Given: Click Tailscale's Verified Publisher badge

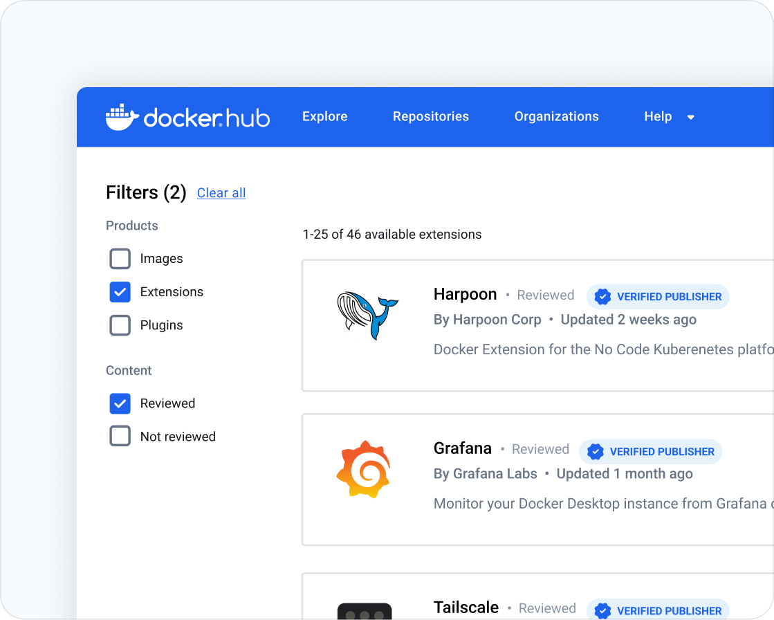Looking at the screenshot, I should pos(657,610).
